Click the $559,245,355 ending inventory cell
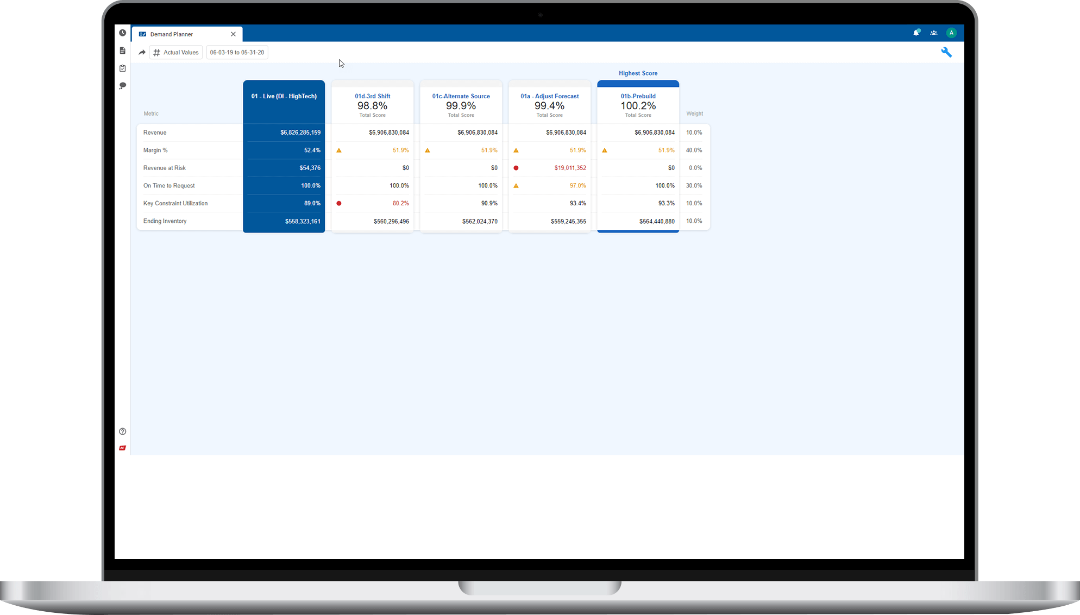The width and height of the screenshot is (1080, 615). coord(568,222)
